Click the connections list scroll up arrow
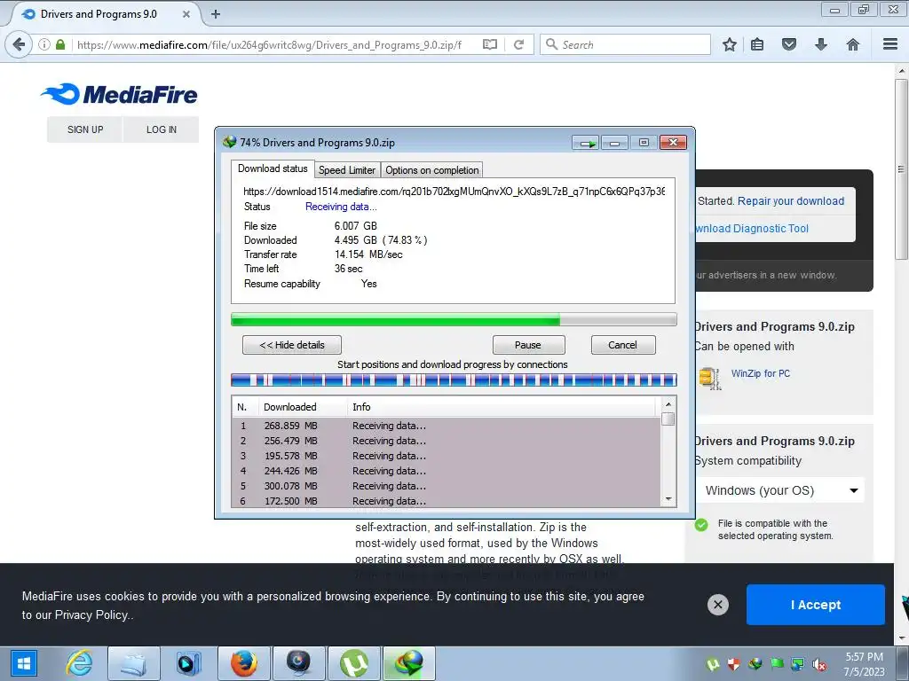The image size is (909, 681). pyautogui.click(x=668, y=404)
